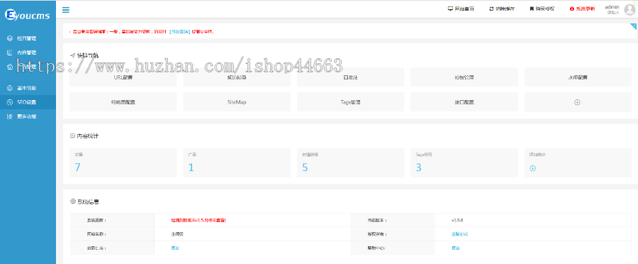Open 内容管理 in the sidebar
This screenshot has height=264, width=638.
click(27, 53)
